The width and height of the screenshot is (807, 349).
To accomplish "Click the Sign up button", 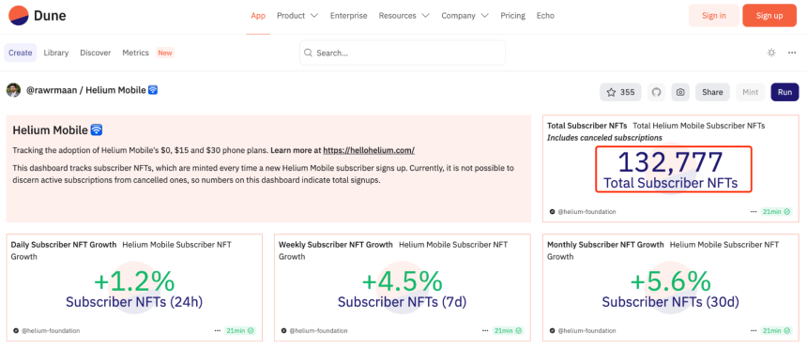I will [x=769, y=15].
